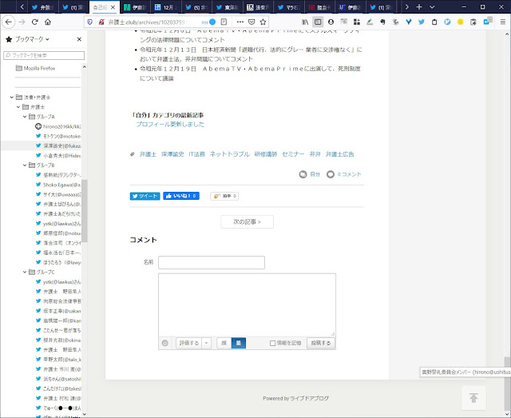Focus the 名前 name input field
The height and width of the screenshot is (418, 511).
click(212, 262)
